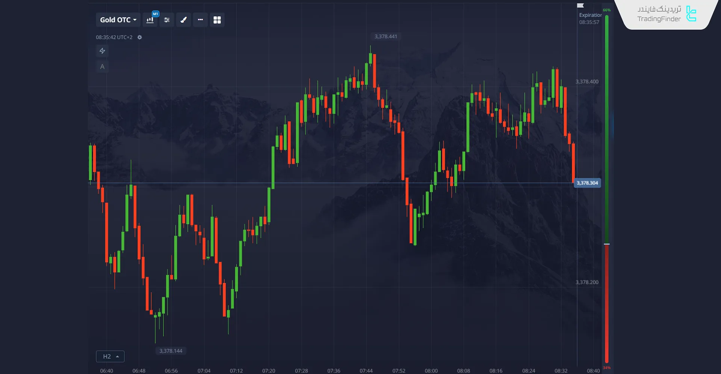721x374 pixels.
Task: Click the TradingFinder logo
Action: [667, 14]
